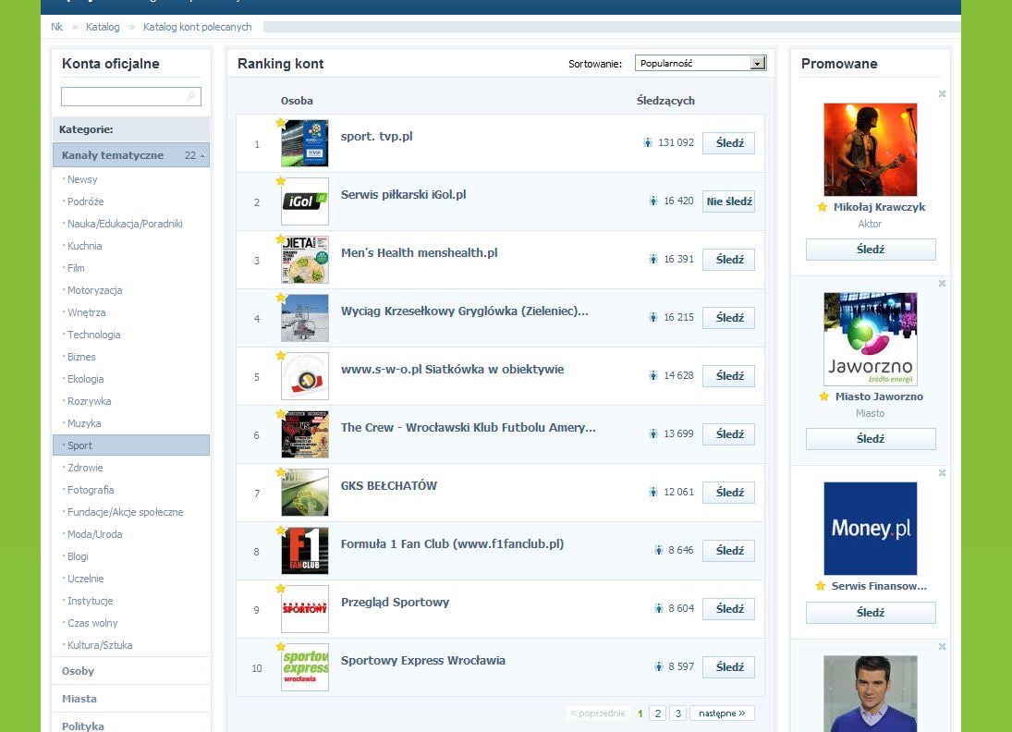Close the Miasto Jaworzno promoted card

tap(942, 284)
